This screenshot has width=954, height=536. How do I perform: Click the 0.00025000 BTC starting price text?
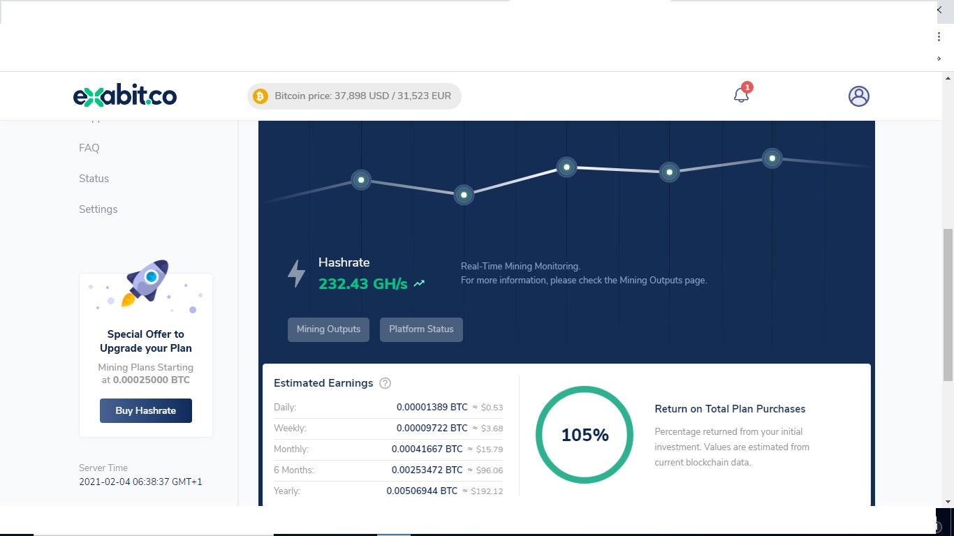click(x=152, y=380)
